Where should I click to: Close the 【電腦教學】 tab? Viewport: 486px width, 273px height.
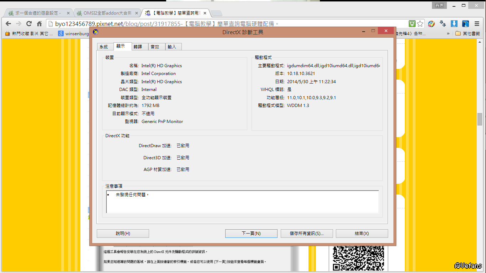pyautogui.click(x=205, y=13)
